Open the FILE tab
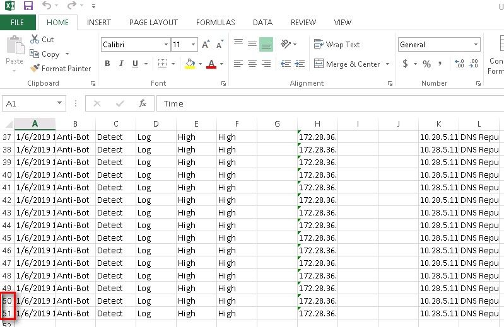This screenshot has height=327, width=504. [x=18, y=23]
